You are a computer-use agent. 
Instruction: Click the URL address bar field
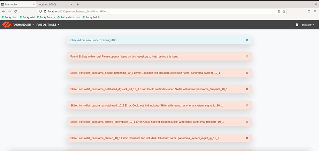[160, 11]
